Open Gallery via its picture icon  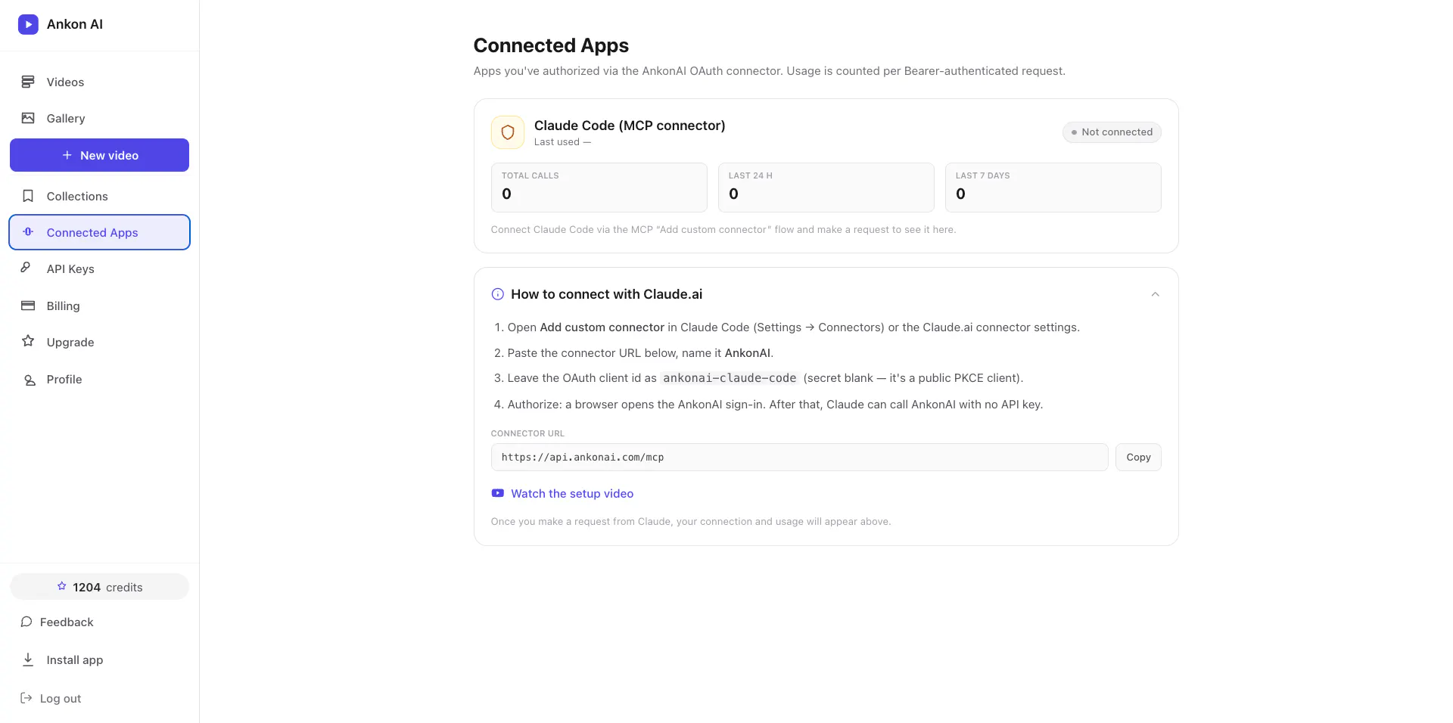(28, 118)
